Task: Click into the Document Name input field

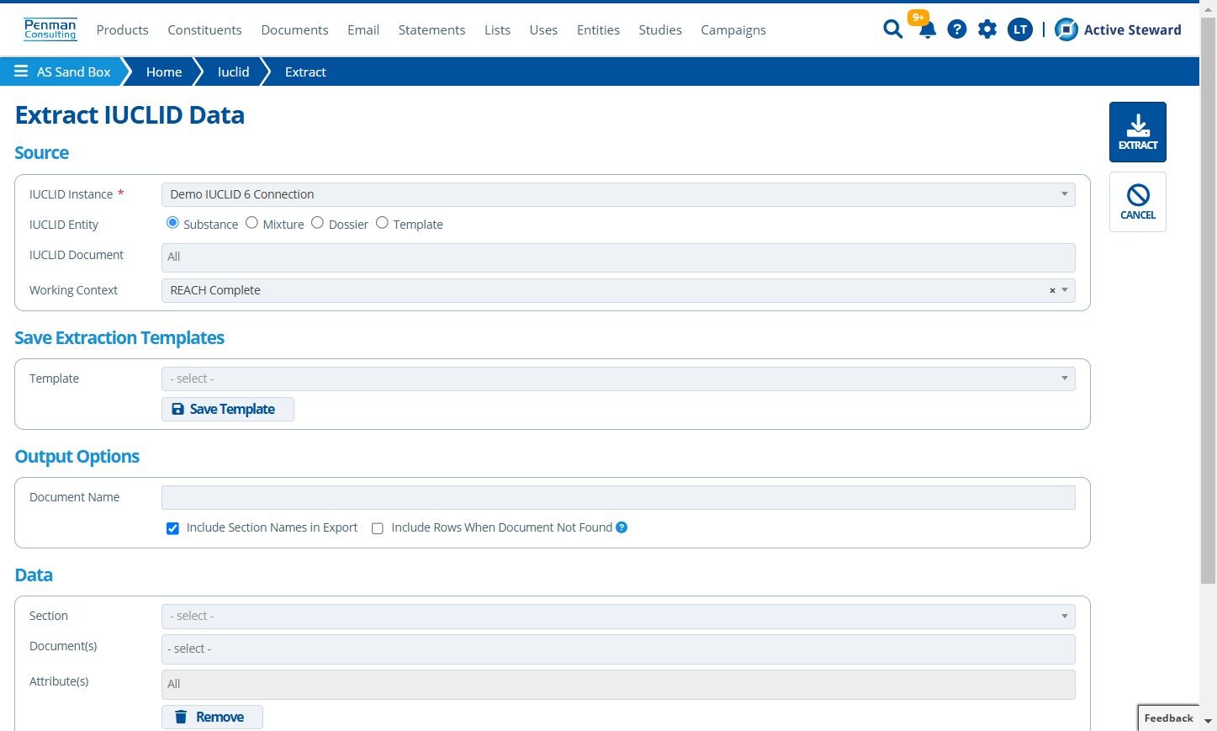Action: (618, 497)
